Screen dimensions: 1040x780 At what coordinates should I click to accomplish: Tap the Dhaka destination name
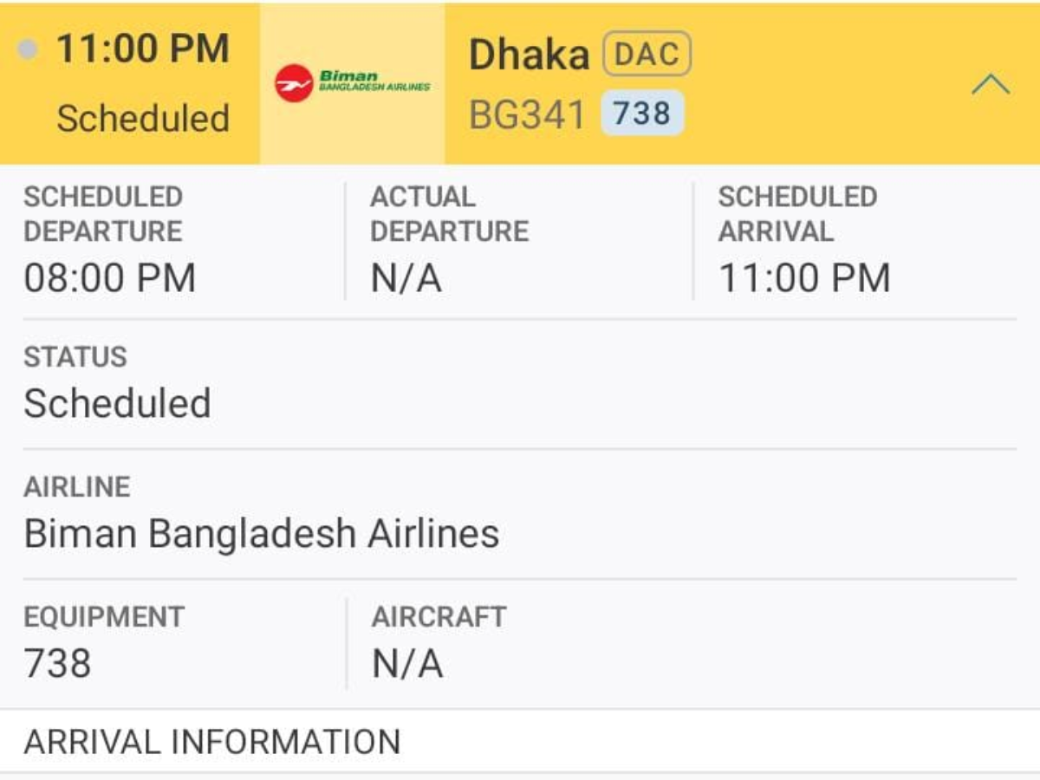529,55
